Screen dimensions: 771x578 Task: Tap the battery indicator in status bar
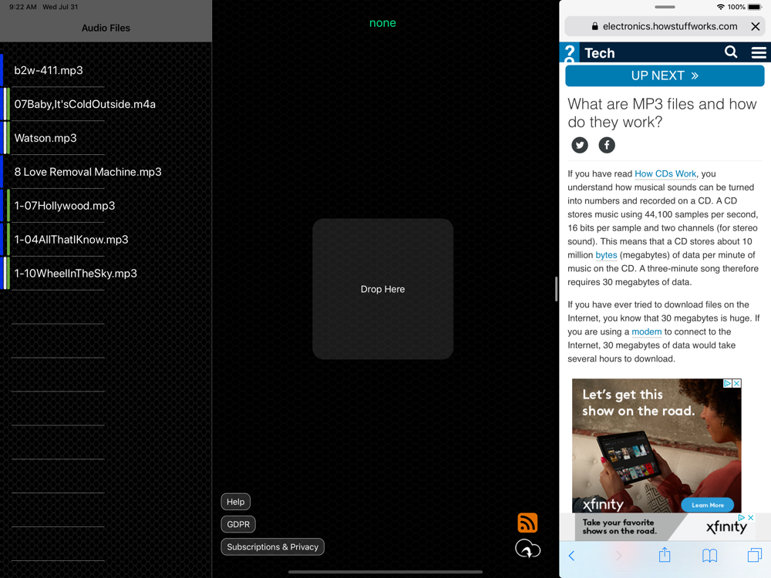click(754, 7)
